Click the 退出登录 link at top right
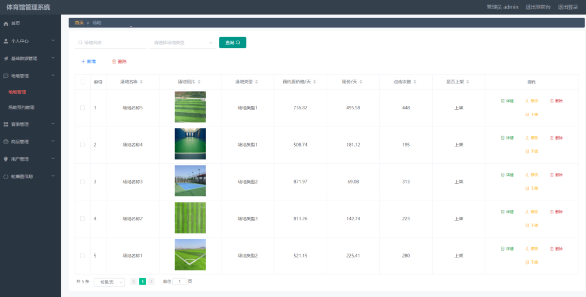 pos(568,7)
